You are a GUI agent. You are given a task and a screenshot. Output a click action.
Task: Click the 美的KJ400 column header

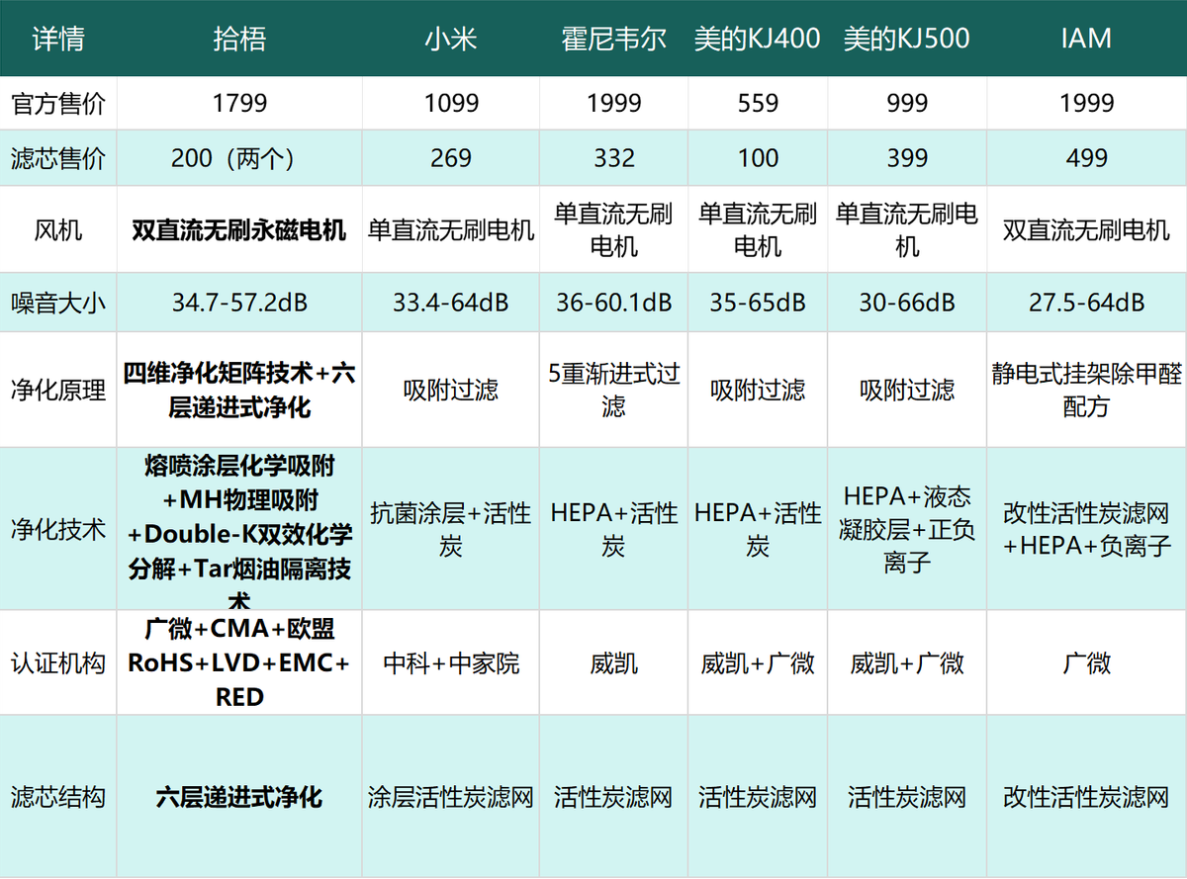pos(758,39)
